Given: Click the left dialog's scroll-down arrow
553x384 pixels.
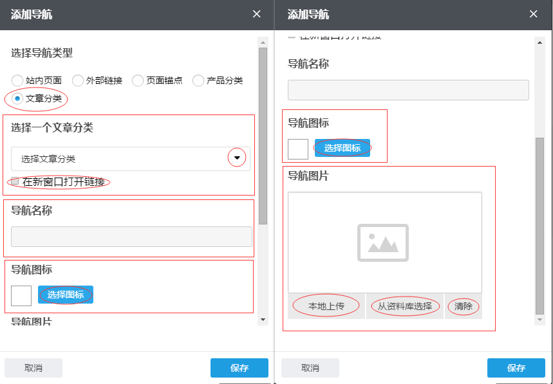Looking at the screenshot, I should 263,319.
